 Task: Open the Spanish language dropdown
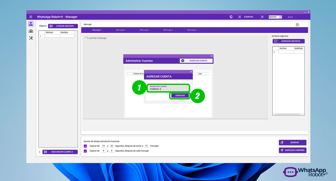point(275,17)
